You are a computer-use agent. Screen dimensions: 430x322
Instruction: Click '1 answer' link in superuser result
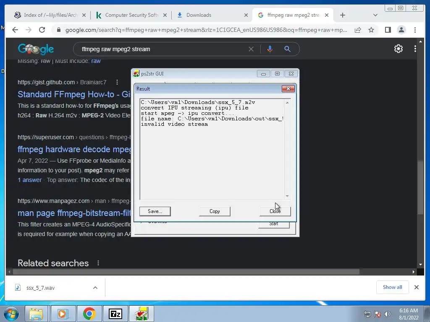click(x=30, y=180)
